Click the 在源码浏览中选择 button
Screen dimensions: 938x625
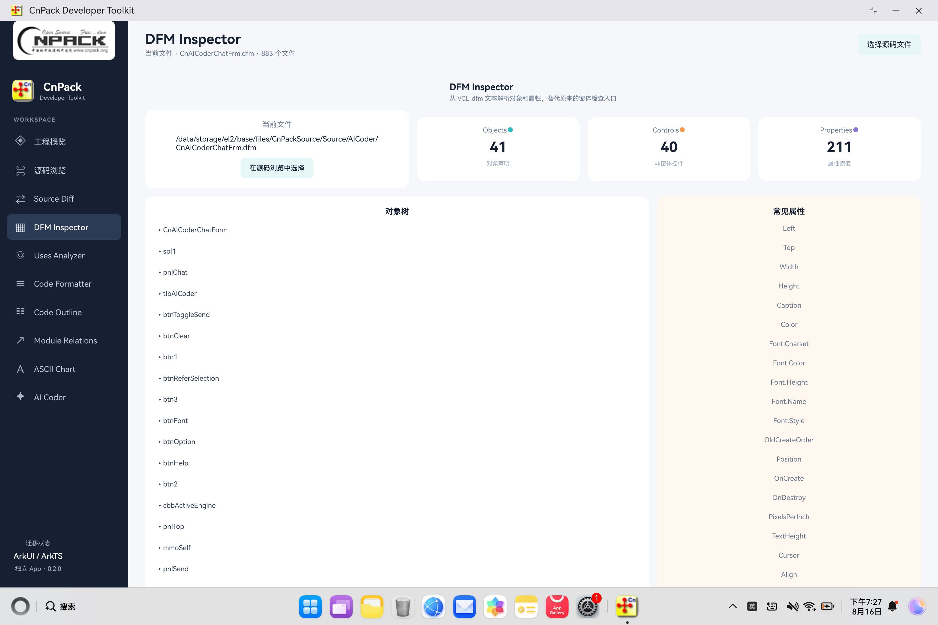click(x=277, y=168)
